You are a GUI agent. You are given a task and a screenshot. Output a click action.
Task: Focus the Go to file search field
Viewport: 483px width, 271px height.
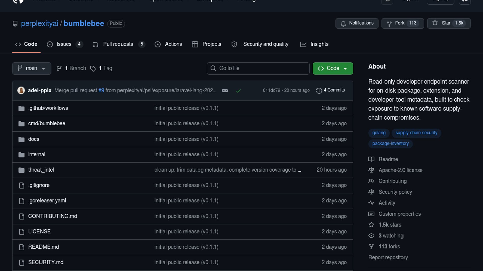[x=258, y=68]
